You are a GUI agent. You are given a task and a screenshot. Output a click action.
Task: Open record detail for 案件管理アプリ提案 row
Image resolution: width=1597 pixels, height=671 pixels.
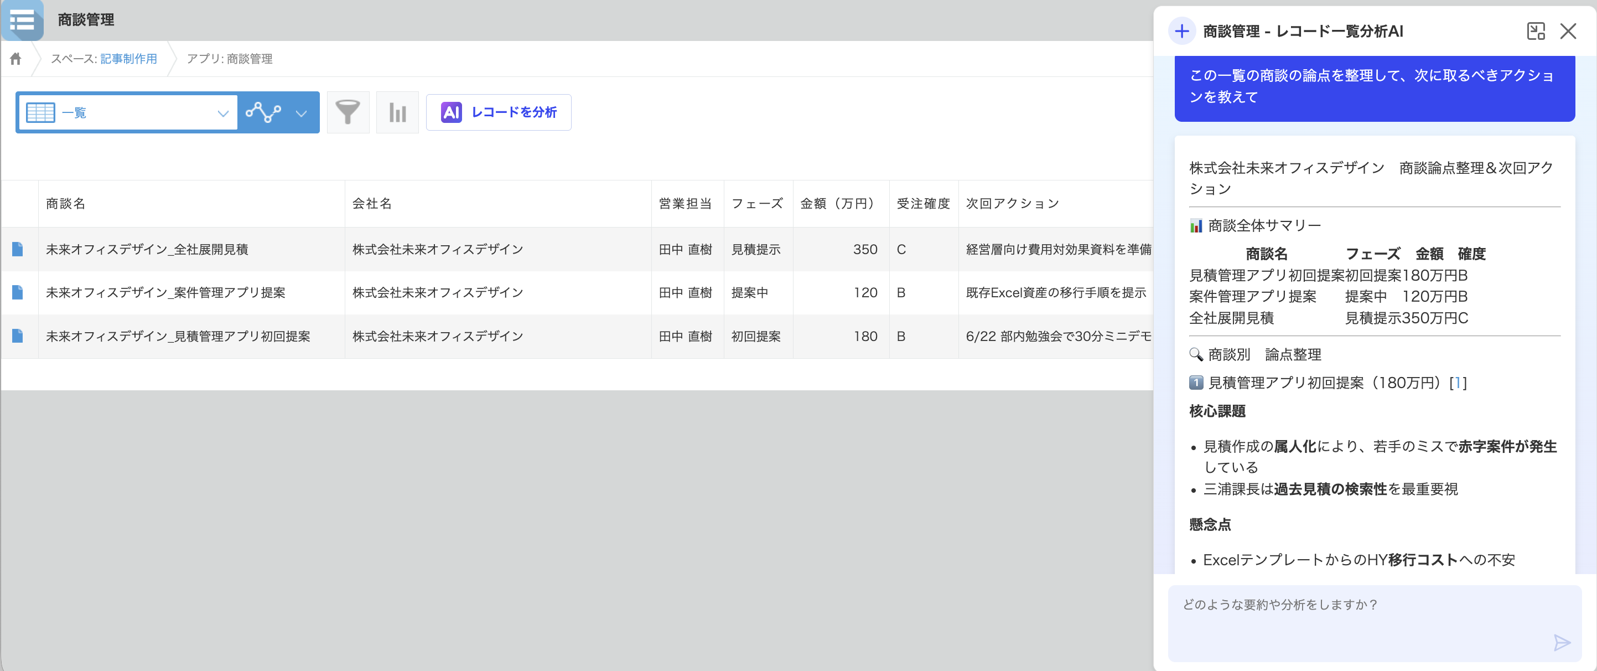(x=17, y=293)
